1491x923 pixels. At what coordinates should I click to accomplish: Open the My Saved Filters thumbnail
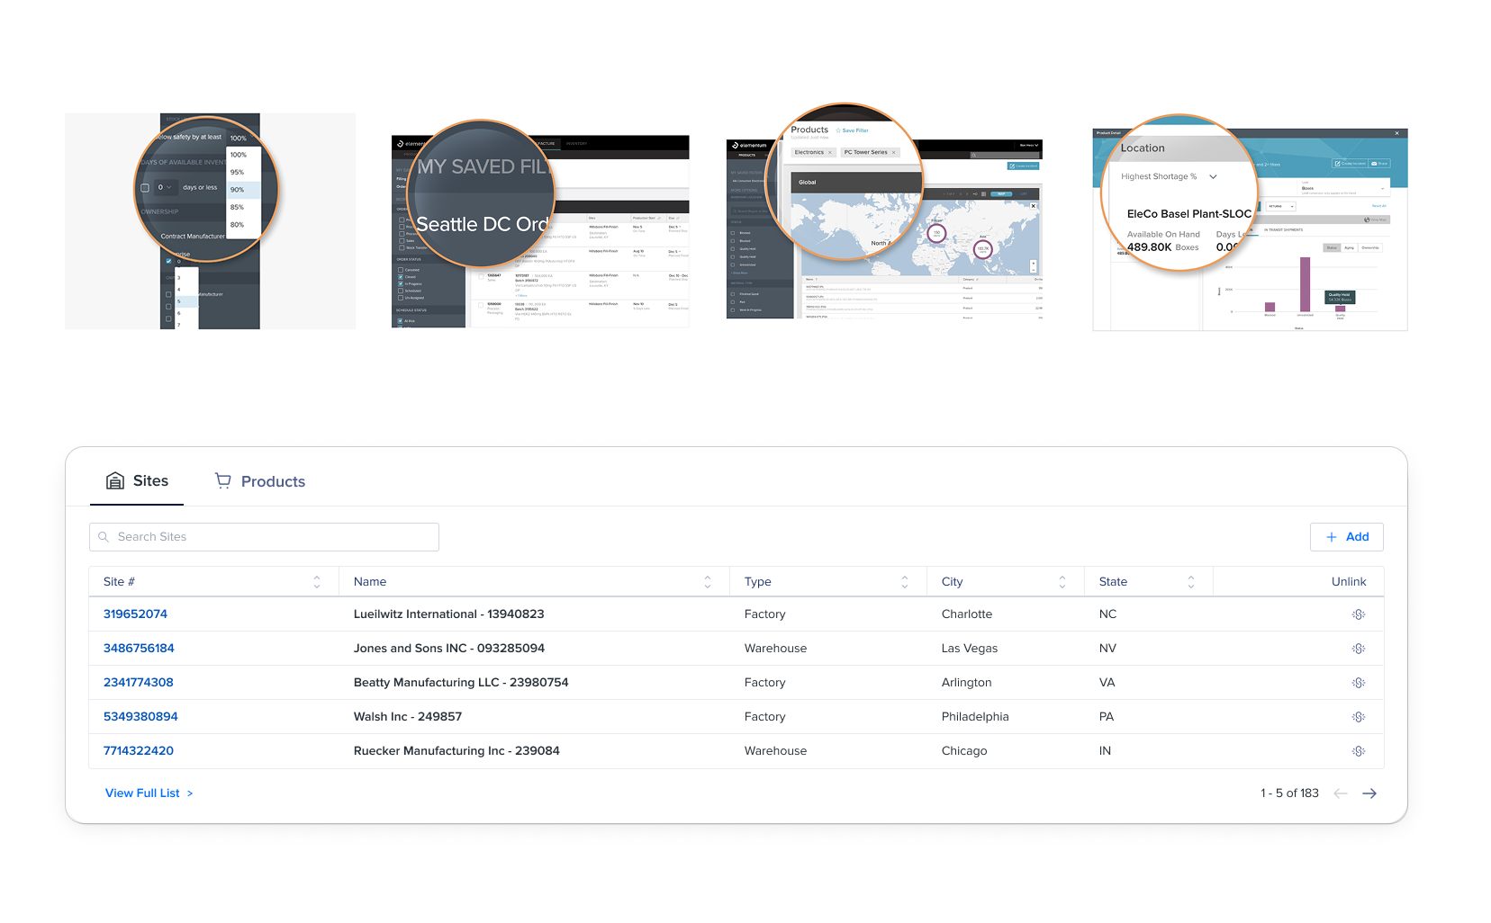[540, 224]
